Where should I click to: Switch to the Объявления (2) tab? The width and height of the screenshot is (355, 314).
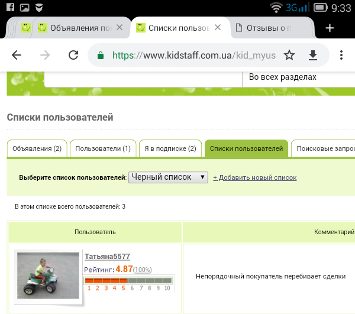coord(37,148)
